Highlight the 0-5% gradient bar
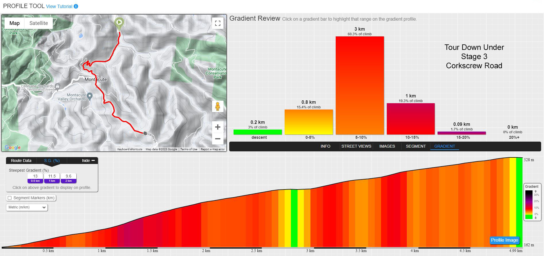The width and height of the screenshot is (544, 256). 309,122
